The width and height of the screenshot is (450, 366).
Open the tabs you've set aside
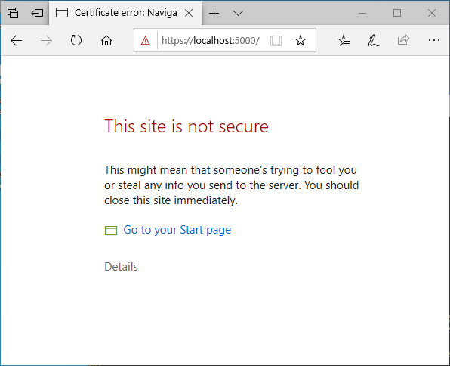pyautogui.click(x=13, y=13)
